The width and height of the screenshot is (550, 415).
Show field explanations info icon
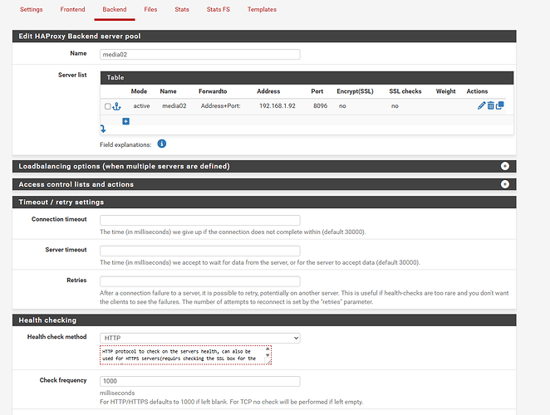(x=161, y=144)
